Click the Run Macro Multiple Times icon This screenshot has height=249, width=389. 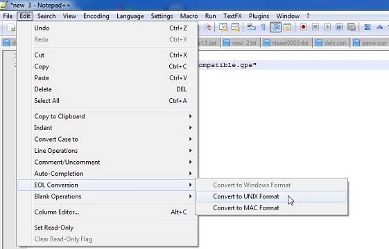click(339, 27)
